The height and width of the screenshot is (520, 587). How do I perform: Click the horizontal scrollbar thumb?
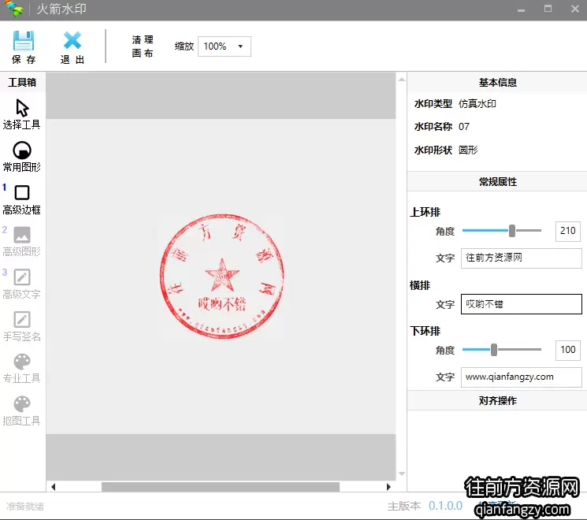[x=221, y=487]
